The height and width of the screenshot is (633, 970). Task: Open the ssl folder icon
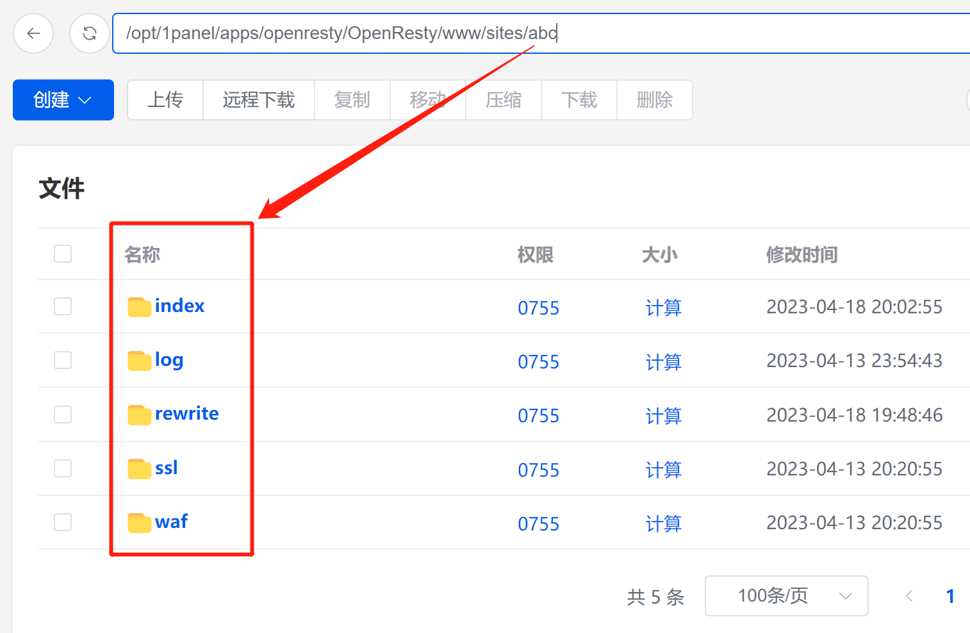138,468
